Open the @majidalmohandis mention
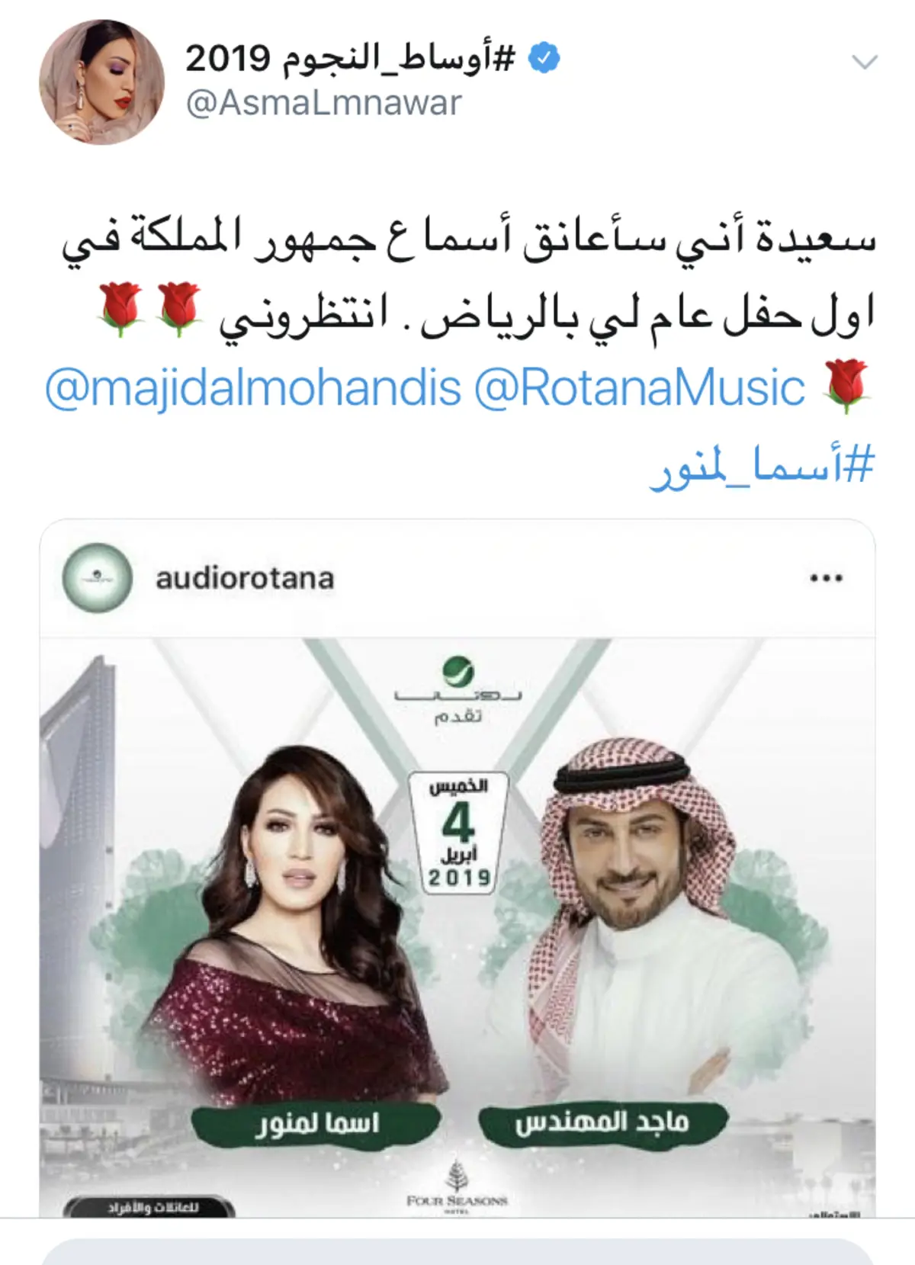915x1265 pixels. pyautogui.click(x=253, y=388)
